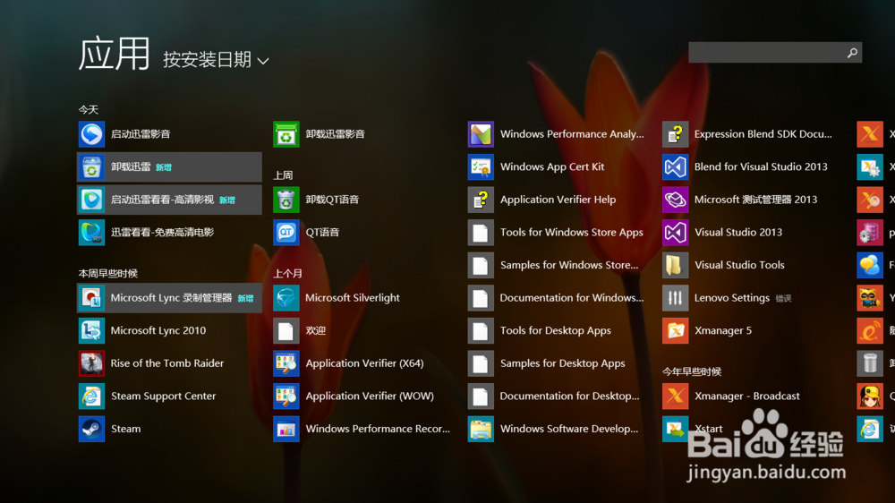
Task: Click the 应用 page title
Action: click(x=115, y=54)
